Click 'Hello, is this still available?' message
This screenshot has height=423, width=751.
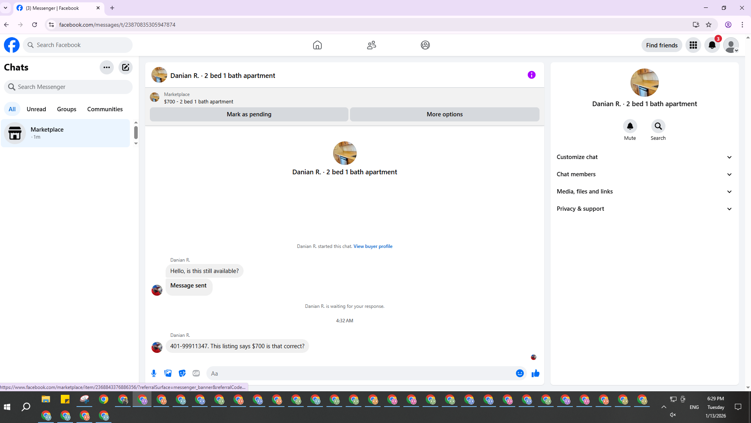pyautogui.click(x=204, y=271)
